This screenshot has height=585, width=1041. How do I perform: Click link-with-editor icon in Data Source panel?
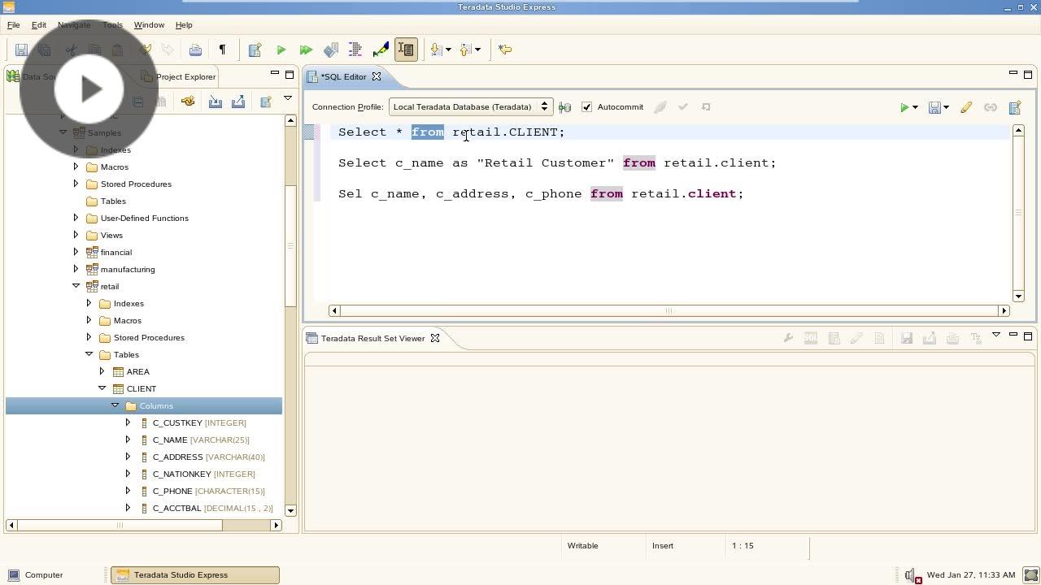[x=188, y=102]
